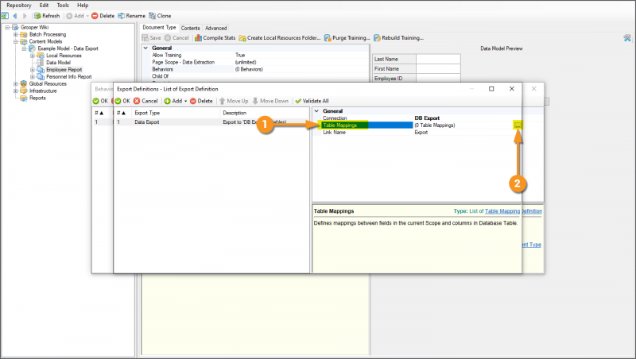The image size is (636, 359).
Task: Maximize the Export Definitions dialog
Action: (491, 89)
